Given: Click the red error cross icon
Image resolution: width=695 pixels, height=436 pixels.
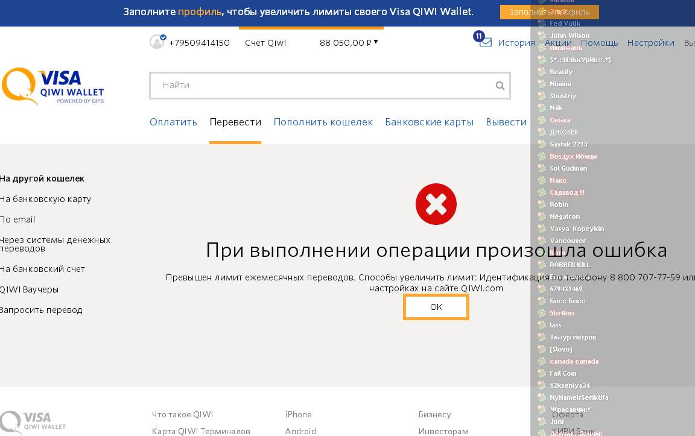Looking at the screenshot, I should coord(436,204).
